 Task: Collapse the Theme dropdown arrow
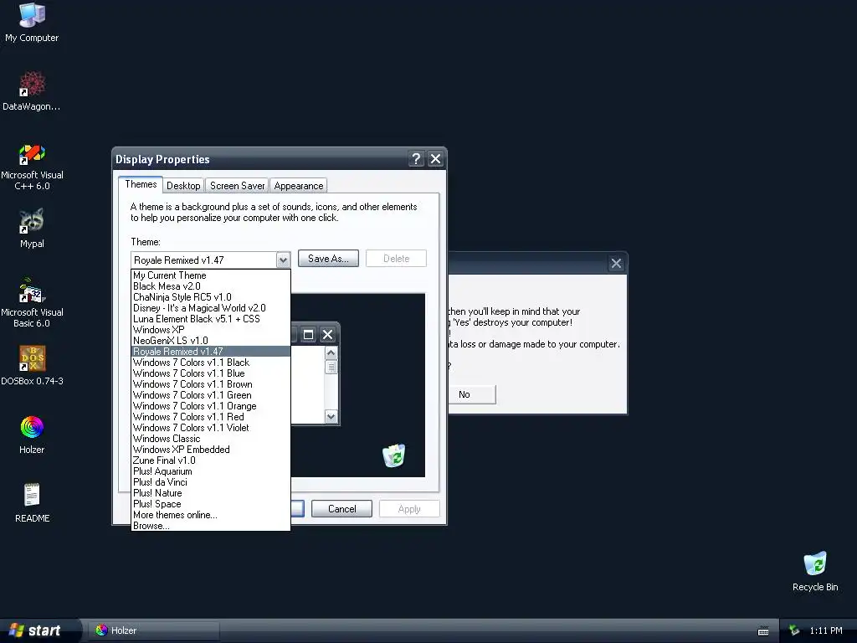point(283,260)
